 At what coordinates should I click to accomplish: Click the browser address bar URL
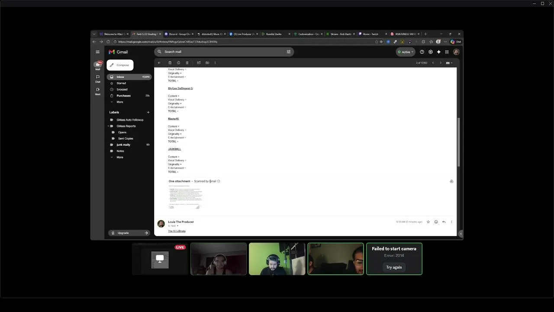tap(168, 42)
